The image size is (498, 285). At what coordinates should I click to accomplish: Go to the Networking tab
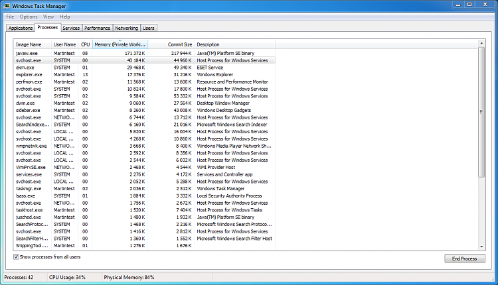[x=126, y=28]
